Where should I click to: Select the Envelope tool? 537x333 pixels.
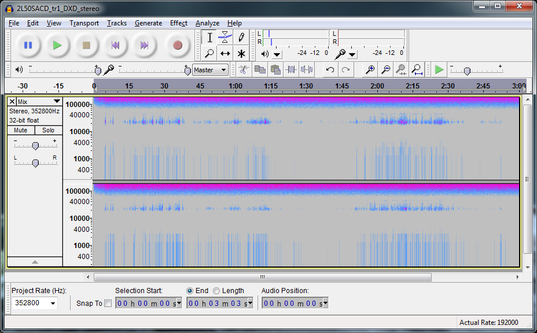pos(225,38)
